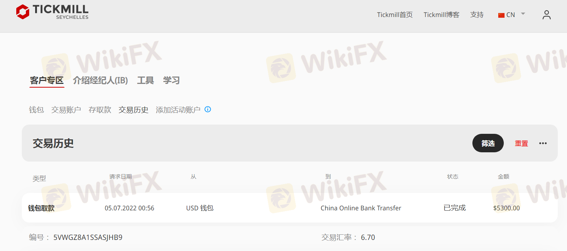Viewport: 567px width, 251px height.
Task: Open the three-dot more options menu
Action: 543,143
